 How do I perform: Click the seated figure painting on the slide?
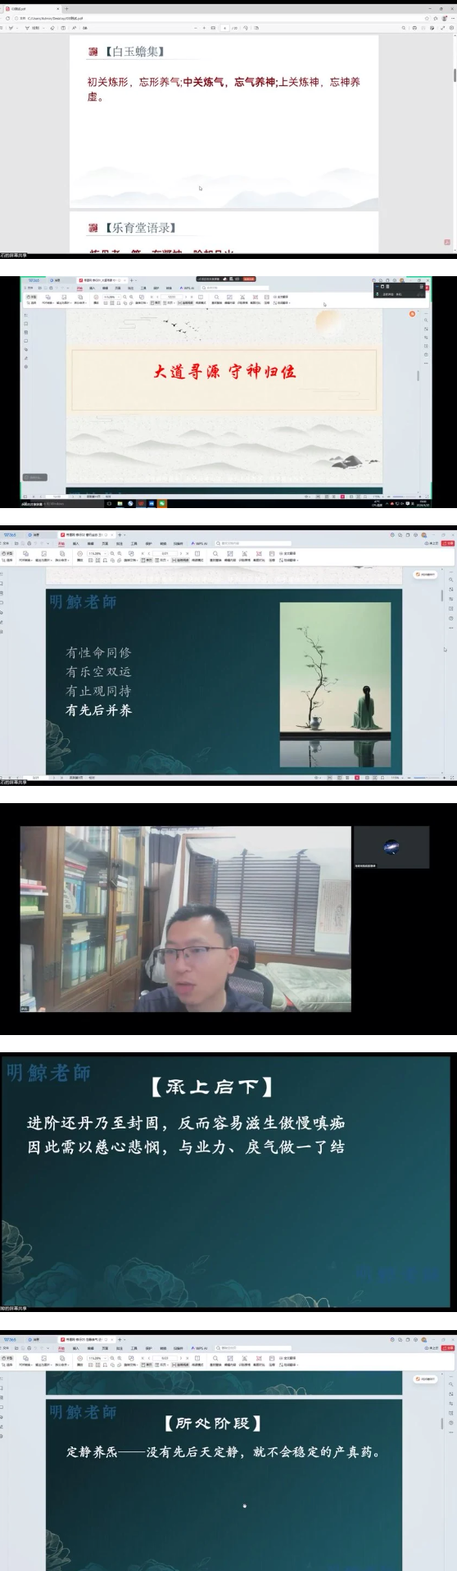point(335,684)
